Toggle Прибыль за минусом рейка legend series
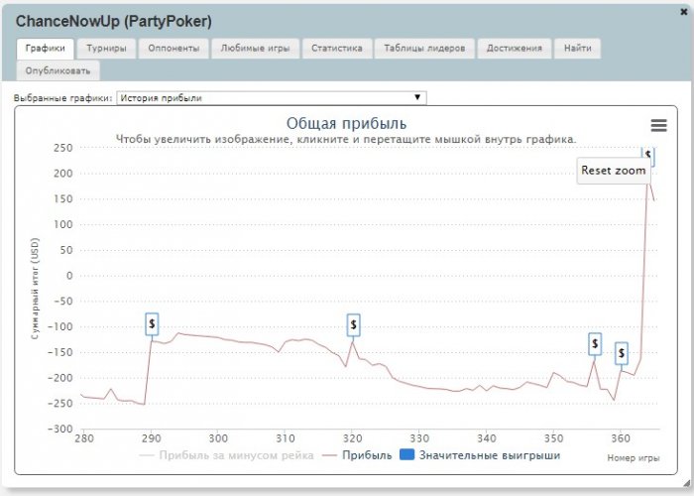The width and height of the screenshot is (694, 496). pos(226,455)
